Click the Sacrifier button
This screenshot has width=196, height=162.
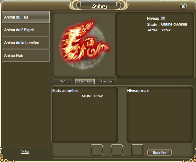coord(159,153)
